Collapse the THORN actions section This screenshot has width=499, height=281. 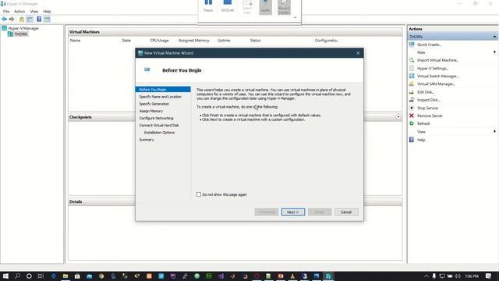coord(494,37)
